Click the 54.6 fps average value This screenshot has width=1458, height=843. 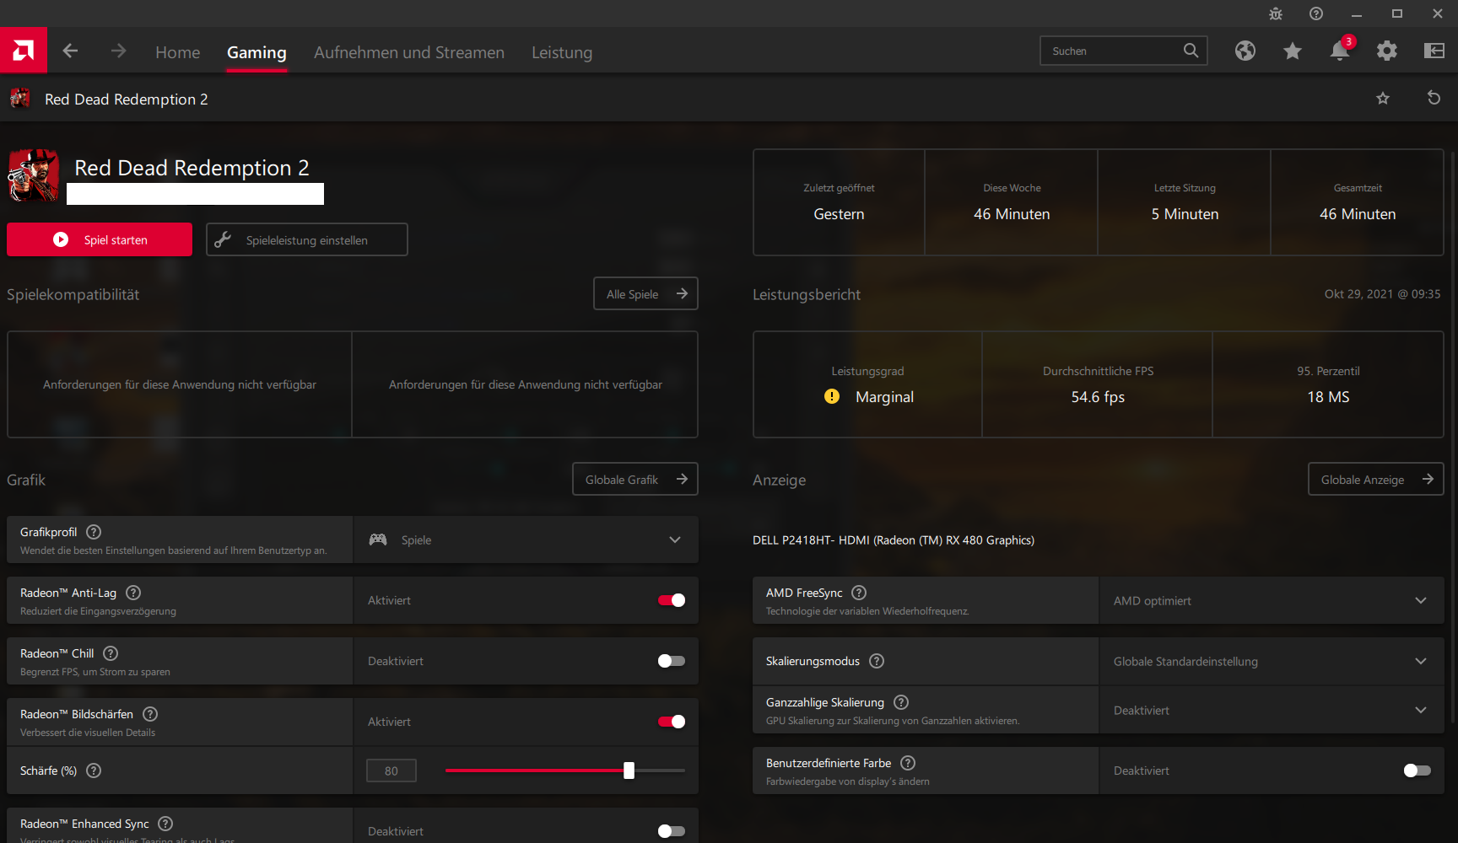click(1098, 397)
